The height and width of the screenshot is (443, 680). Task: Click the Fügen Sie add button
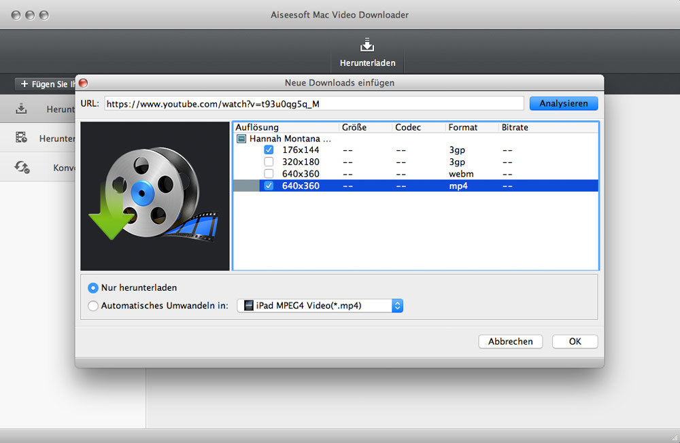(45, 84)
